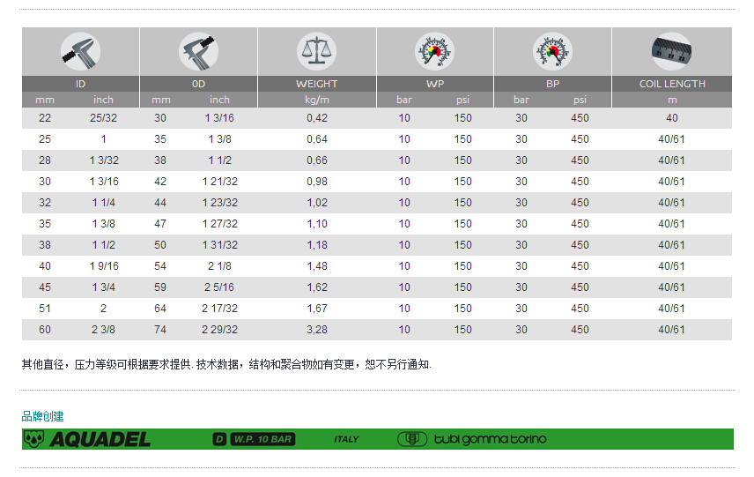Click the AQUADEL logo in green banner
The width and height of the screenshot is (754, 477).
(x=87, y=439)
